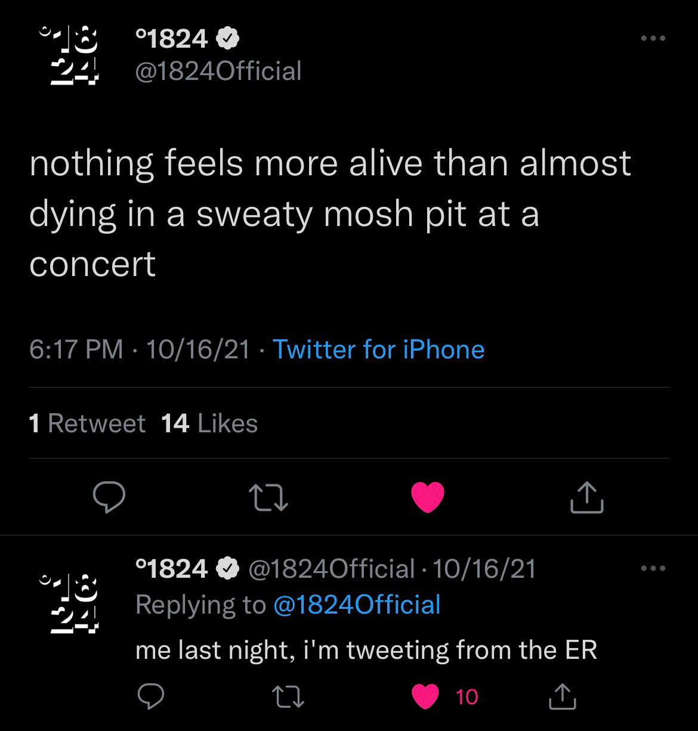Click the verified badge beside top 1824 name
Image resolution: width=698 pixels, height=731 pixels.
[x=228, y=39]
